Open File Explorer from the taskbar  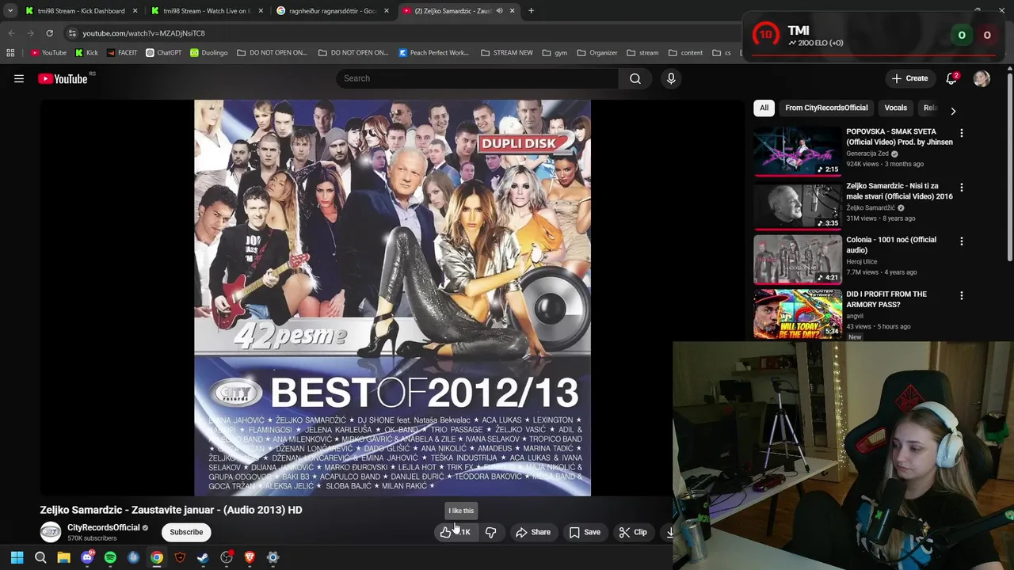pyautogui.click(x=63, y=557)
